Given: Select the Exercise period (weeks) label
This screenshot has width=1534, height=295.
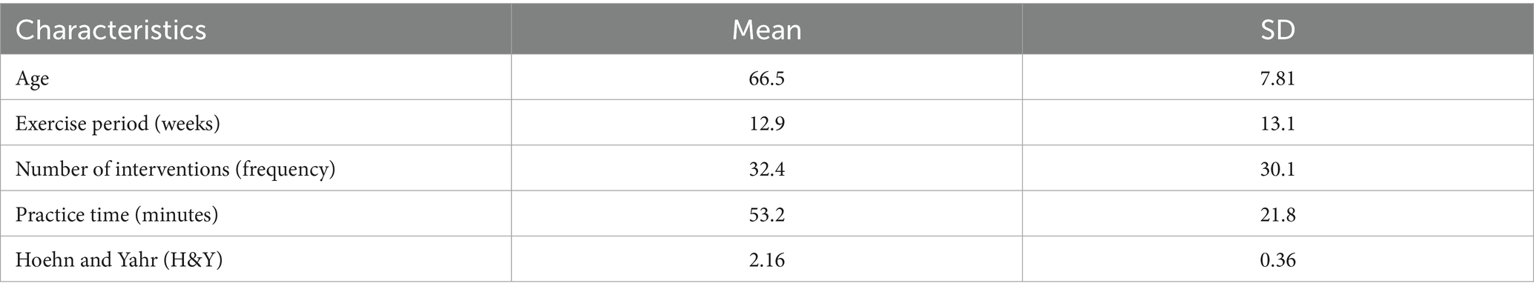Looking at the screenshot, I should pyautogui.click(x=118, y=124).
